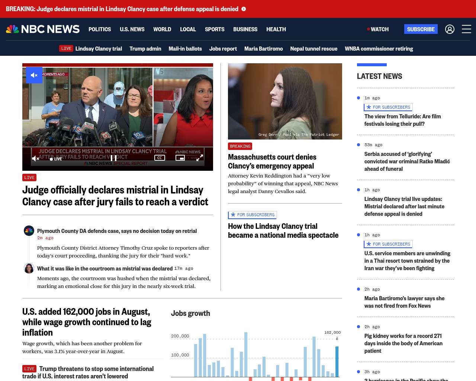Open breaking news banner arrow icon
The image size is (476, 381).
click(x=244, y=9)
